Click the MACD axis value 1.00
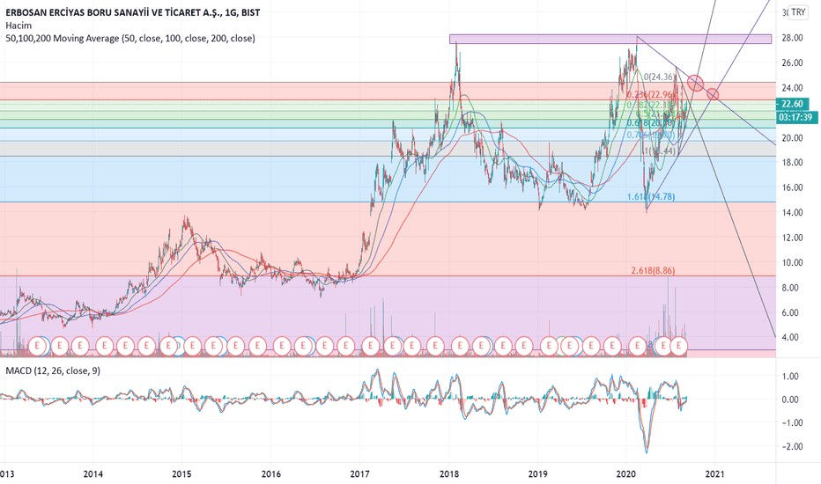 pyautogui.click(x=790, y=377)
